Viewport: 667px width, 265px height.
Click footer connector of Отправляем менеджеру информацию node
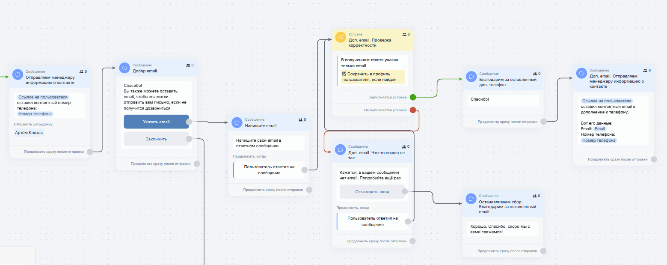(90, 152)
